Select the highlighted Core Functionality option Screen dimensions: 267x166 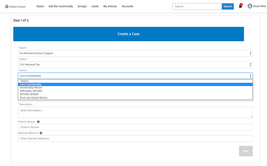coord(135,84)
